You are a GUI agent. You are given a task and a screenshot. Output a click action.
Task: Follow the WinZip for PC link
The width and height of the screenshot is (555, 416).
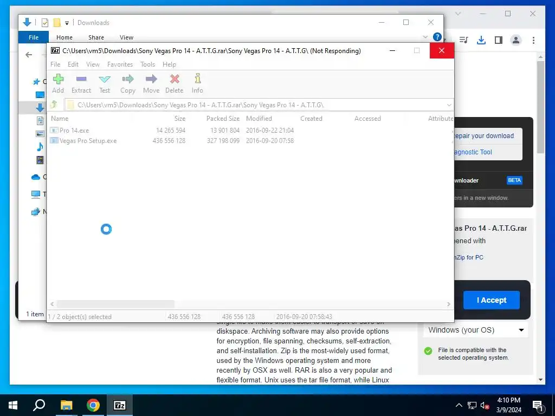469,257
